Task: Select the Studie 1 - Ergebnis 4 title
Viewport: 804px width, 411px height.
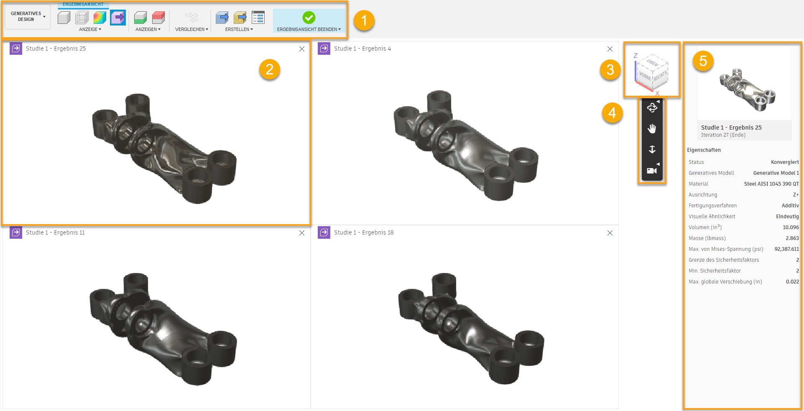Action: point(362,49)
